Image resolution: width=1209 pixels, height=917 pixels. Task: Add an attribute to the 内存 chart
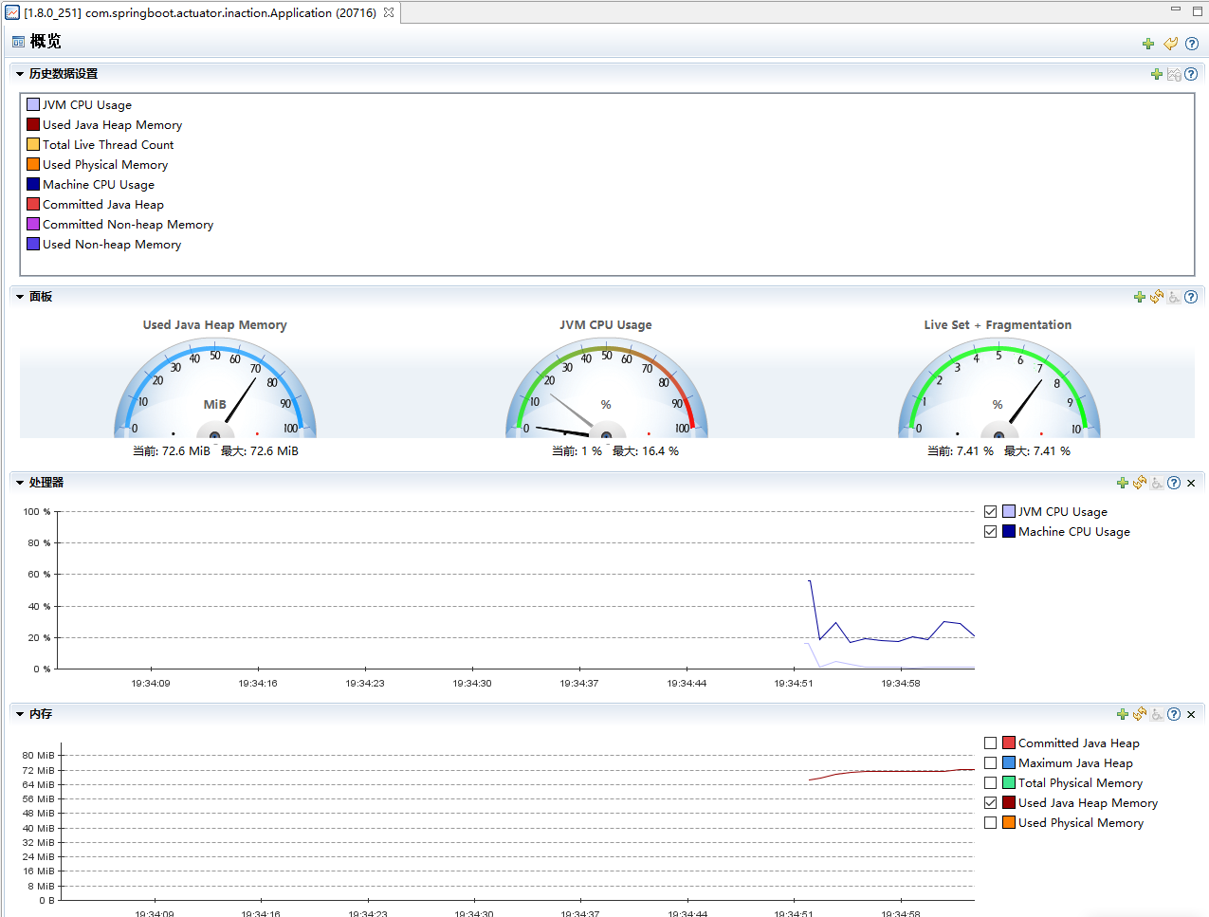[1122, 714]
